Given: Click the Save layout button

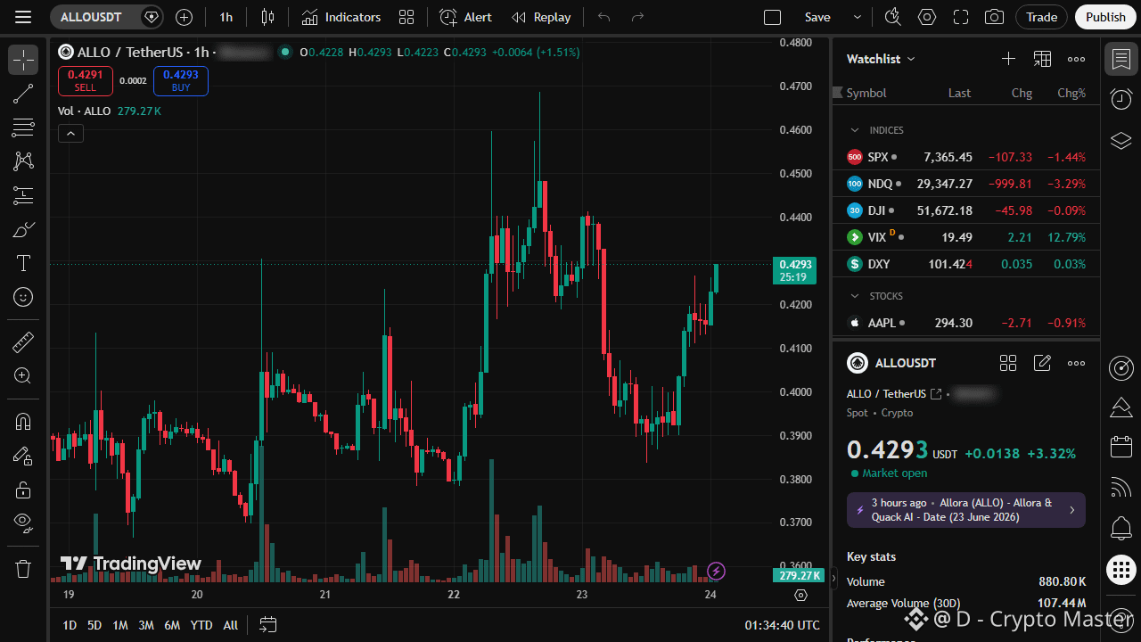Looking at the screenshot, I should point(817,17).
